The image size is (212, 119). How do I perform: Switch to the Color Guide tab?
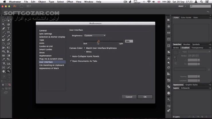[186, 17]
